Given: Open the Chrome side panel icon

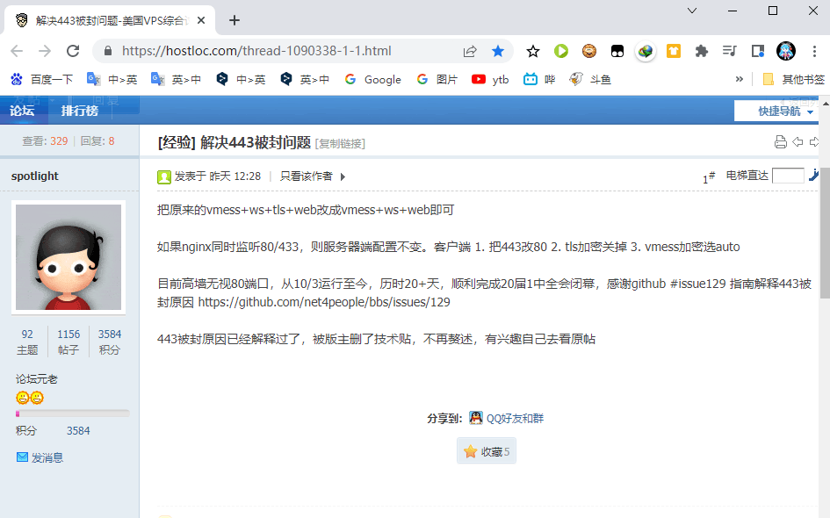Looking at the screenshot, I should pos(757,51).
